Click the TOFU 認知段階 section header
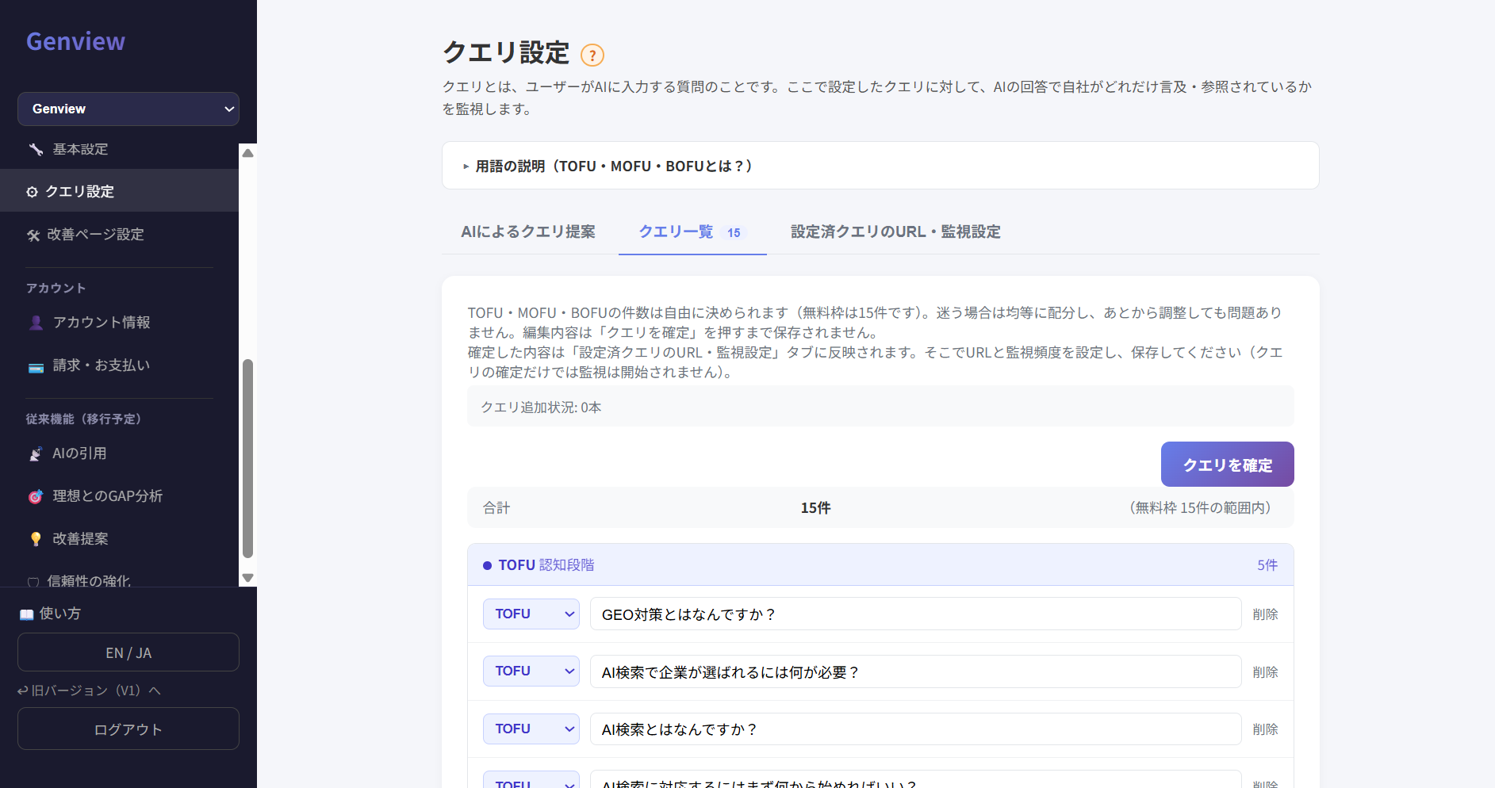Viewport: 1495px width, 788px height. point(880,564)
